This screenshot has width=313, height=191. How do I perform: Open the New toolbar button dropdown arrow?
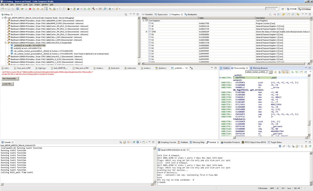tap(6, 9)
